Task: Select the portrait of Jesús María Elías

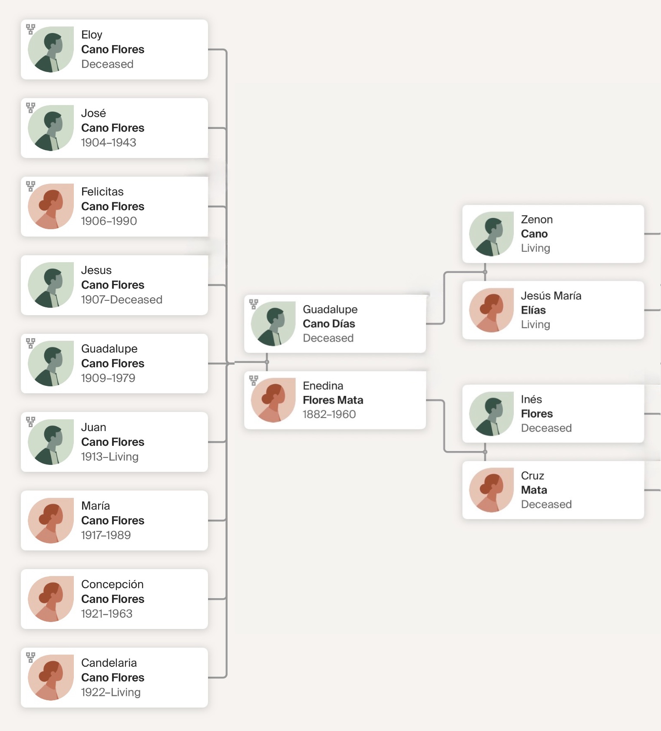Action: click(x=491, y=310)
